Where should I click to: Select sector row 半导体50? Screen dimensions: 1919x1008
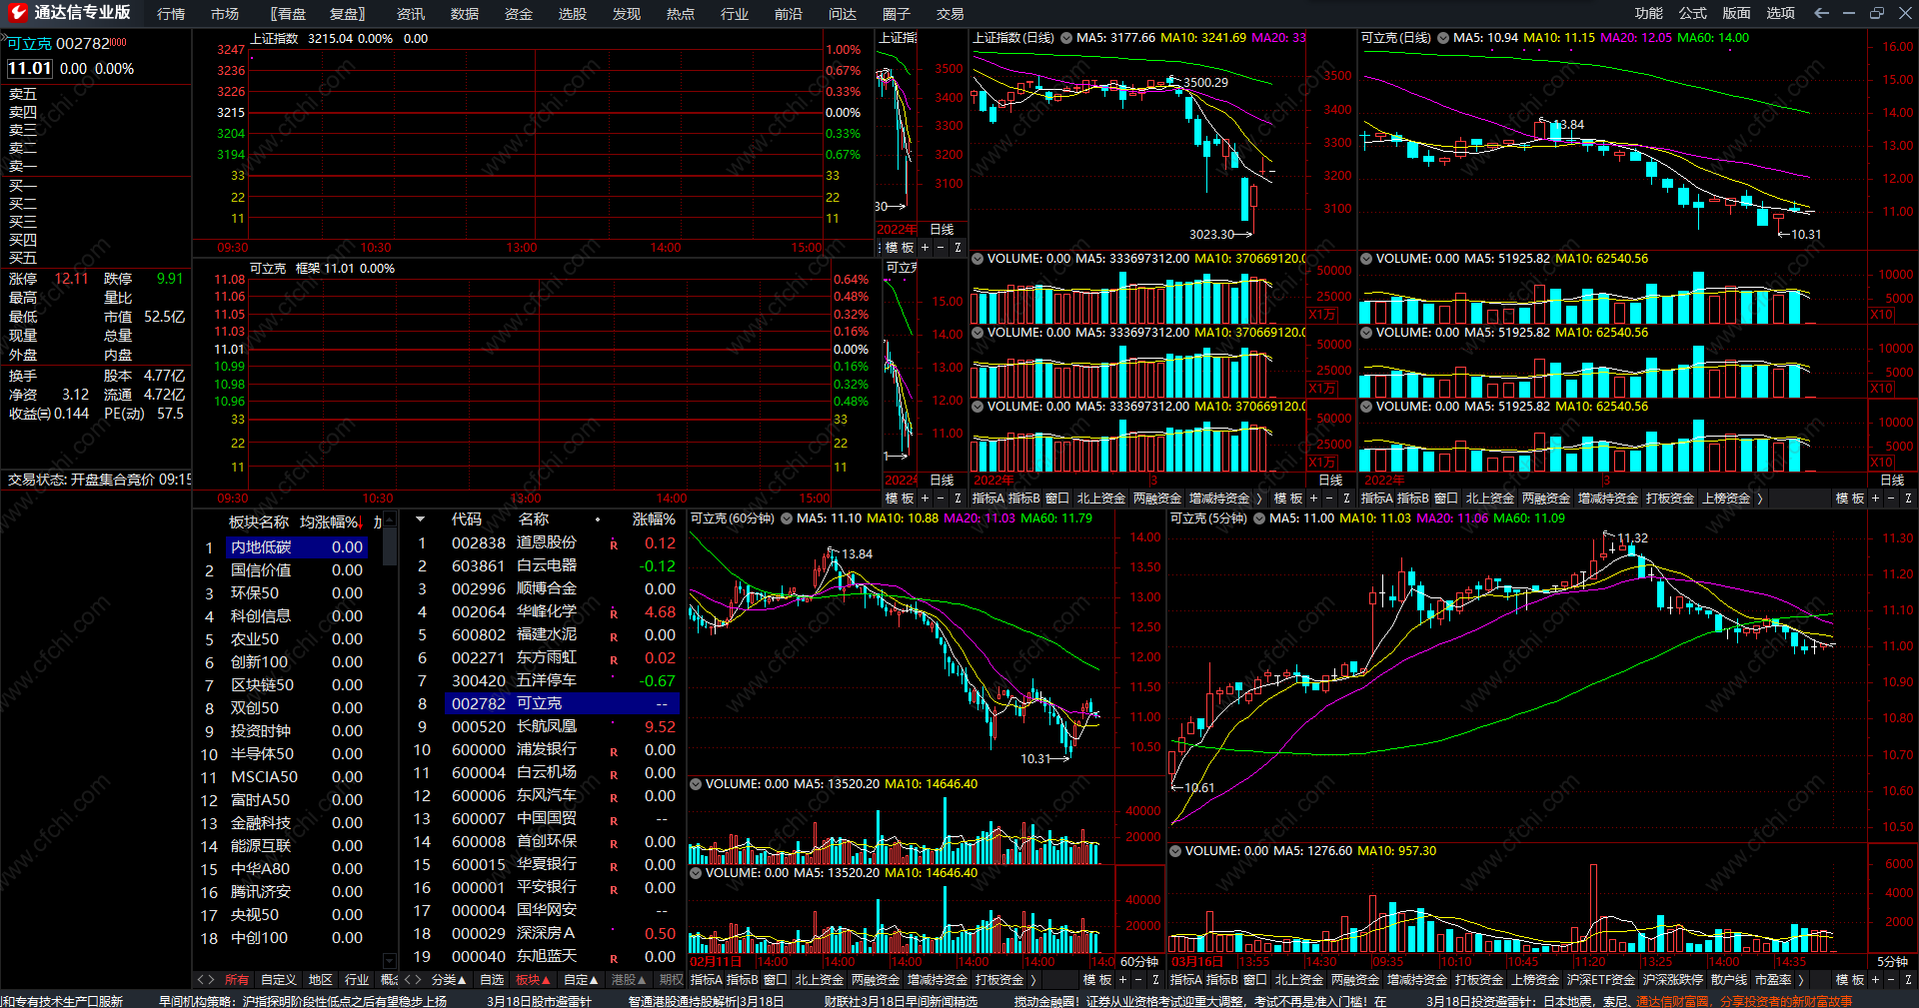[x=284, y=754]
